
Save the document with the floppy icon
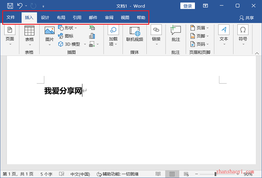coord(10,6)
